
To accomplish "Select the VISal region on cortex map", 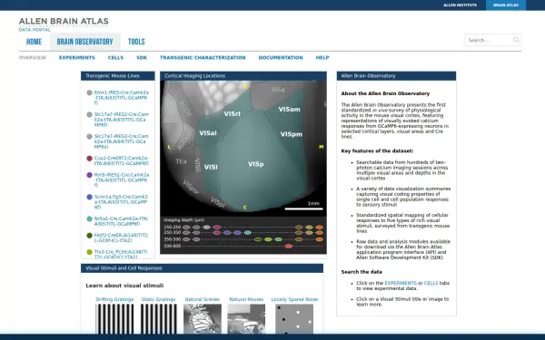I will pyautogui.click(x=208, y=133).
